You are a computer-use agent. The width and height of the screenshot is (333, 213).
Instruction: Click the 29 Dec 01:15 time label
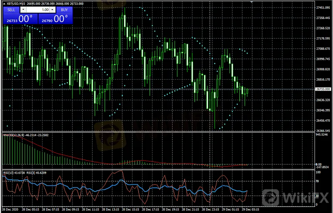230,209
